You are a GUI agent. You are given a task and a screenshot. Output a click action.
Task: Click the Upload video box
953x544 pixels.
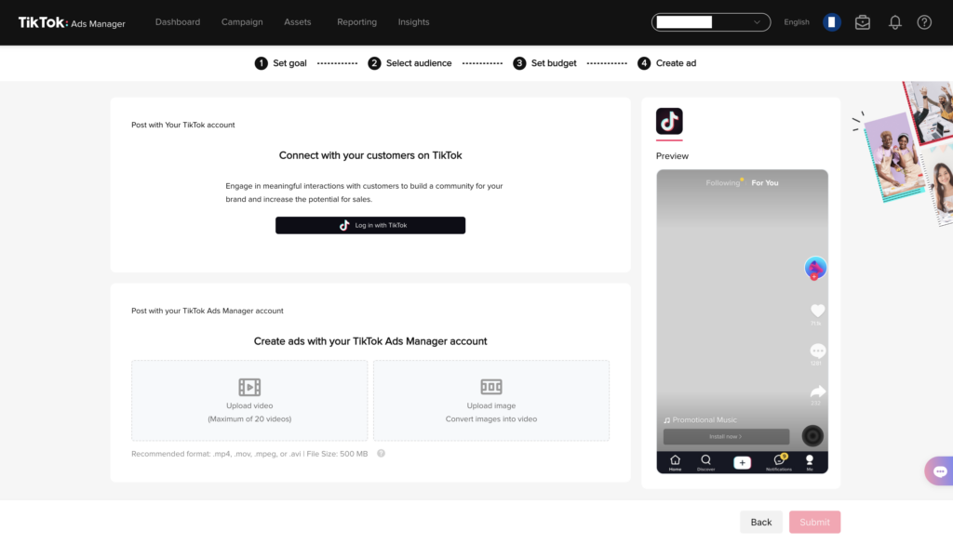pyautogui.click(x=249, y=401)
